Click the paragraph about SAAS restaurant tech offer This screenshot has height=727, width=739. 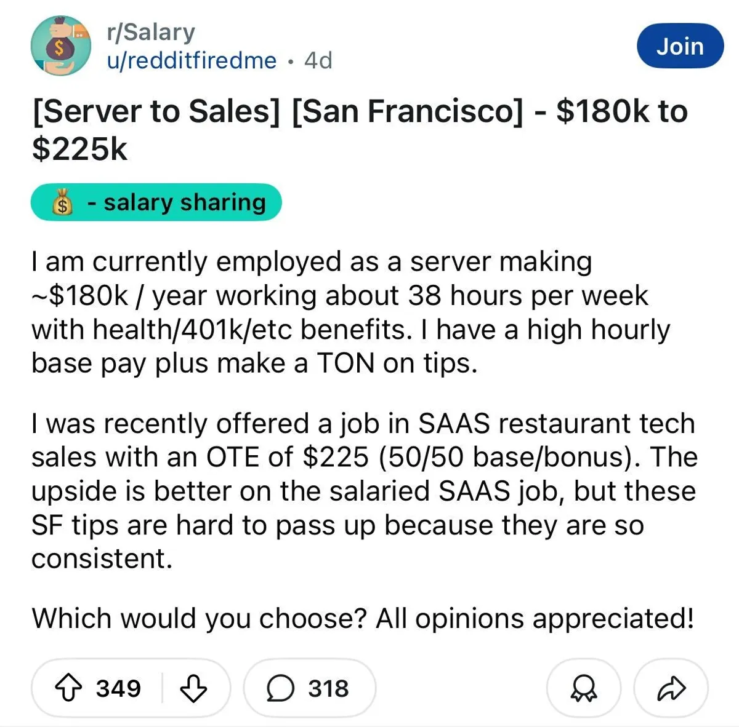pyautogui.click(x=363, y=491)
